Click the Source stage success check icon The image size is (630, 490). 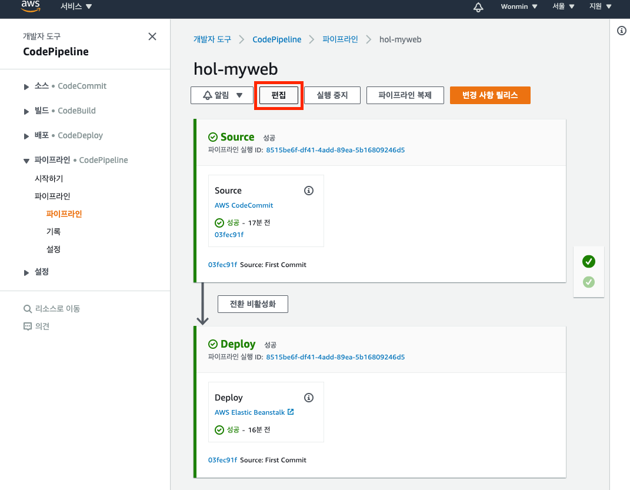[213, 138]
